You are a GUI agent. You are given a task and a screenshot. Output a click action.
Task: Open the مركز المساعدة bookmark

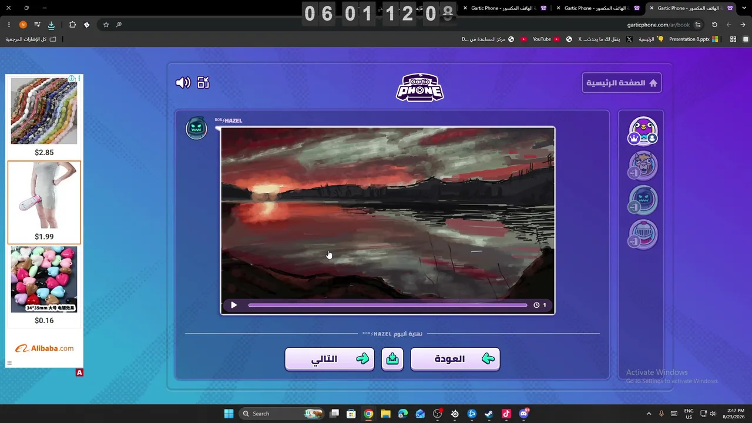pyautogui.click(x=488, y=39)
